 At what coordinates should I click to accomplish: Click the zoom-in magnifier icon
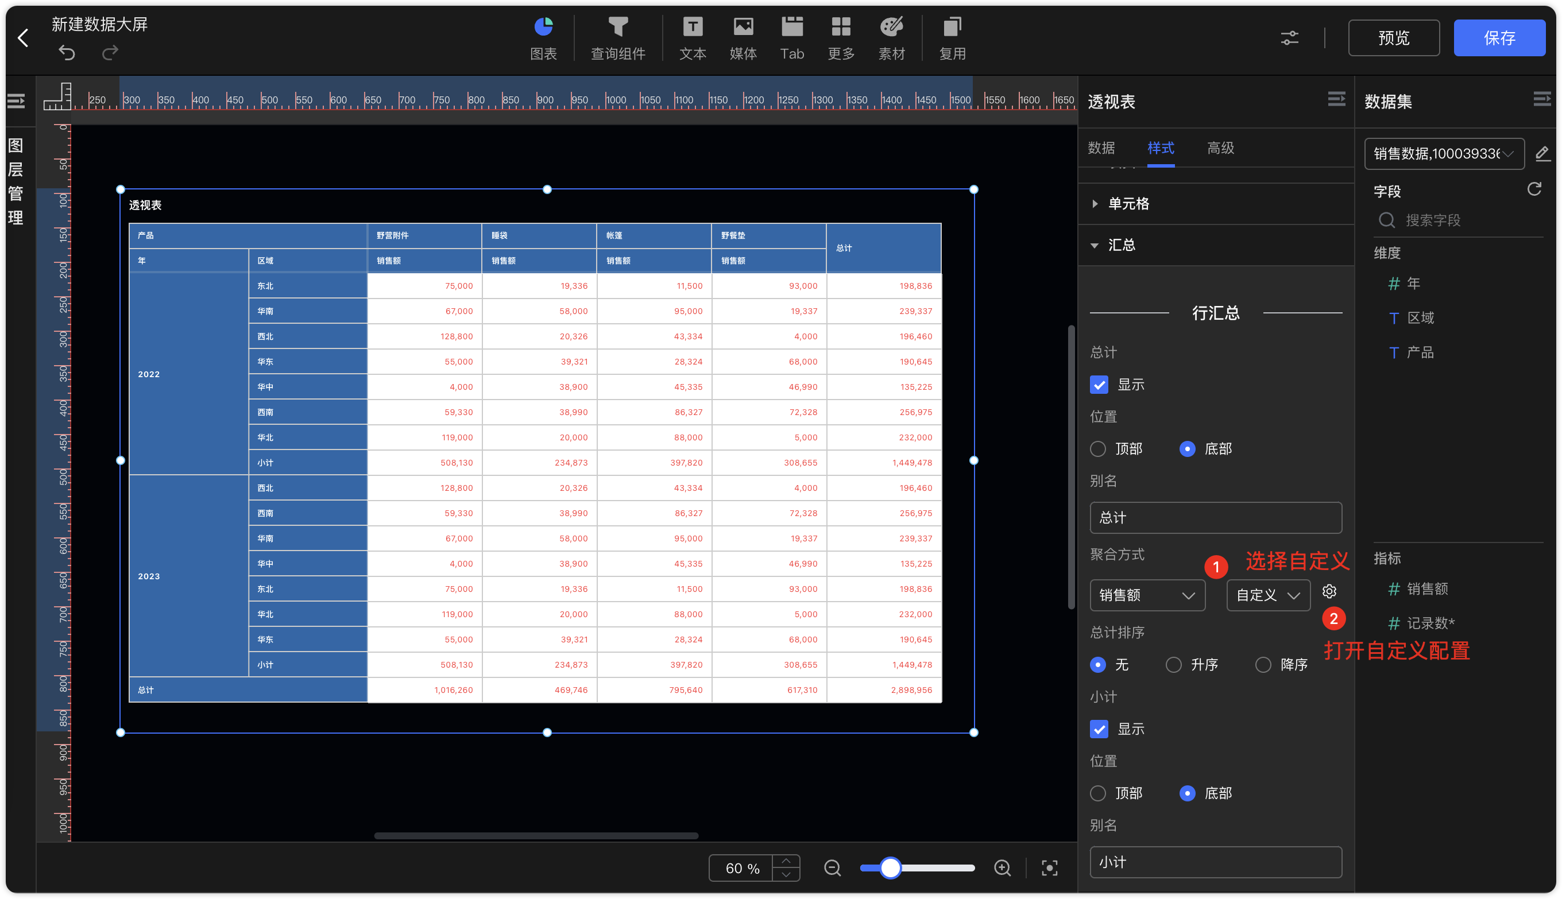click(1002, 867)
